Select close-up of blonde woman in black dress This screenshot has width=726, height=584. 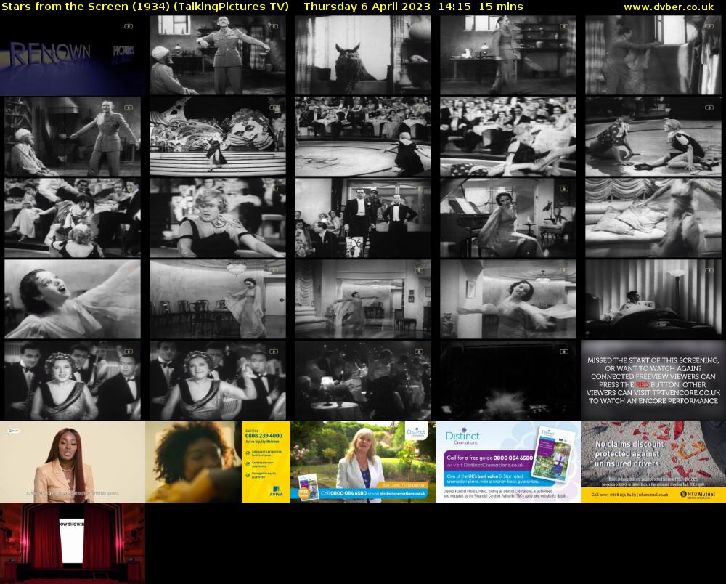[218, 218]
